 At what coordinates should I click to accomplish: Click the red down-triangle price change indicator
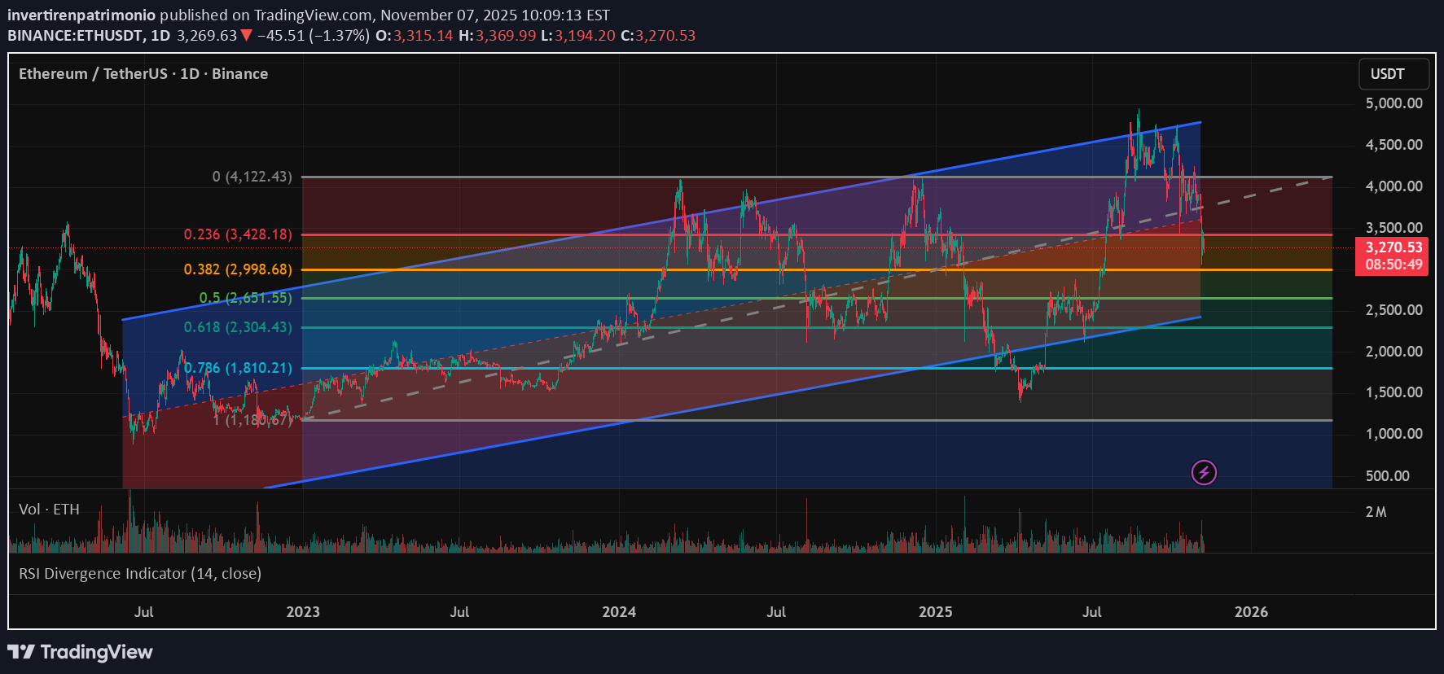pyautogui.click(x=246, y=36)
